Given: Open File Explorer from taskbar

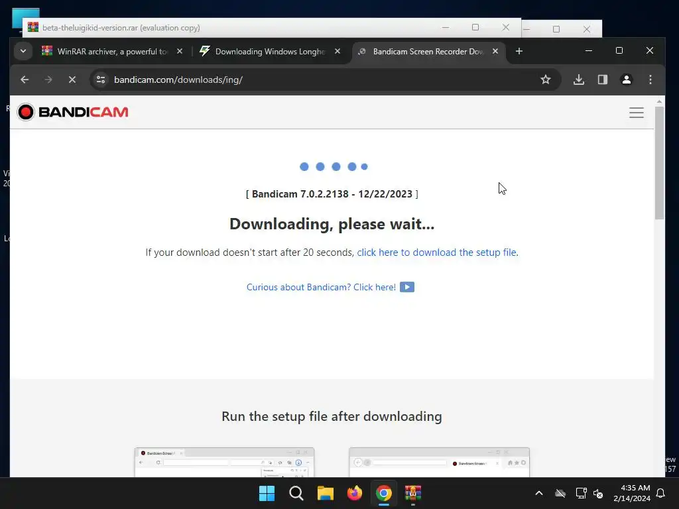Looking at the screenshot, I should click(325, 493).
